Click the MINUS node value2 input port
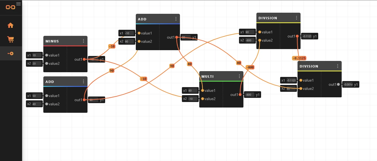 [47, 63]
